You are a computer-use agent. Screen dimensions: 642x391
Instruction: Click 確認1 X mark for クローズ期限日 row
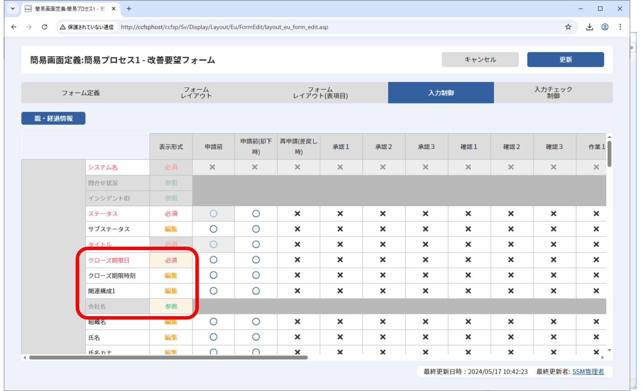pyautogui.click(x=468, y=260)
